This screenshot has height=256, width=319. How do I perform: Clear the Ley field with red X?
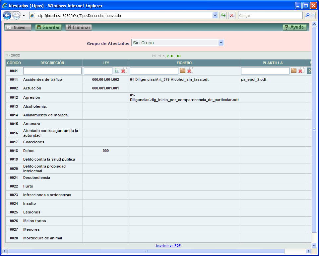point(124,70)
